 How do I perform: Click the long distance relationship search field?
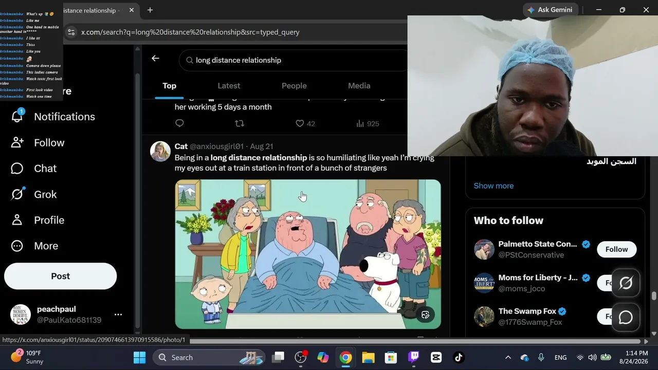(293, 60)
